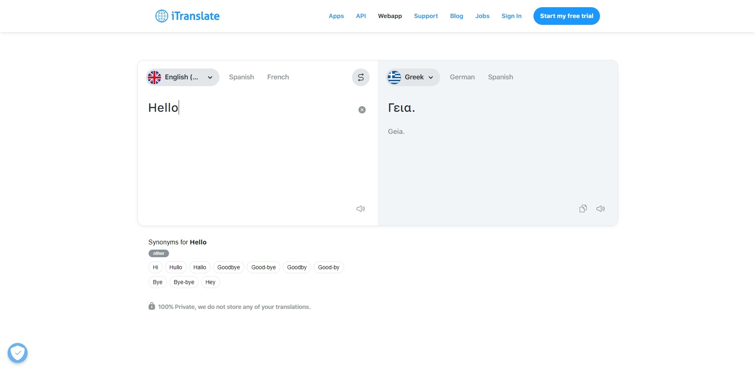Choose German as target language
This screenshot has height=367, width=755.
tap(462, 77)
